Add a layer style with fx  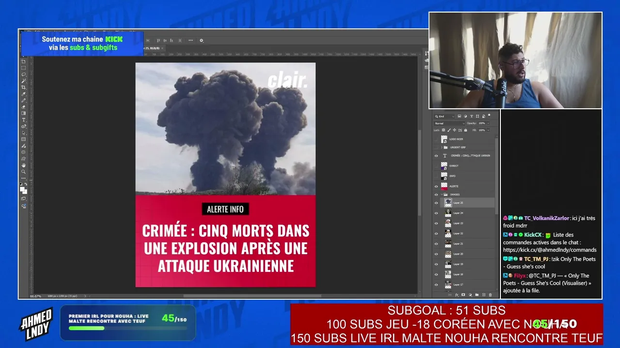click(456, 295)
